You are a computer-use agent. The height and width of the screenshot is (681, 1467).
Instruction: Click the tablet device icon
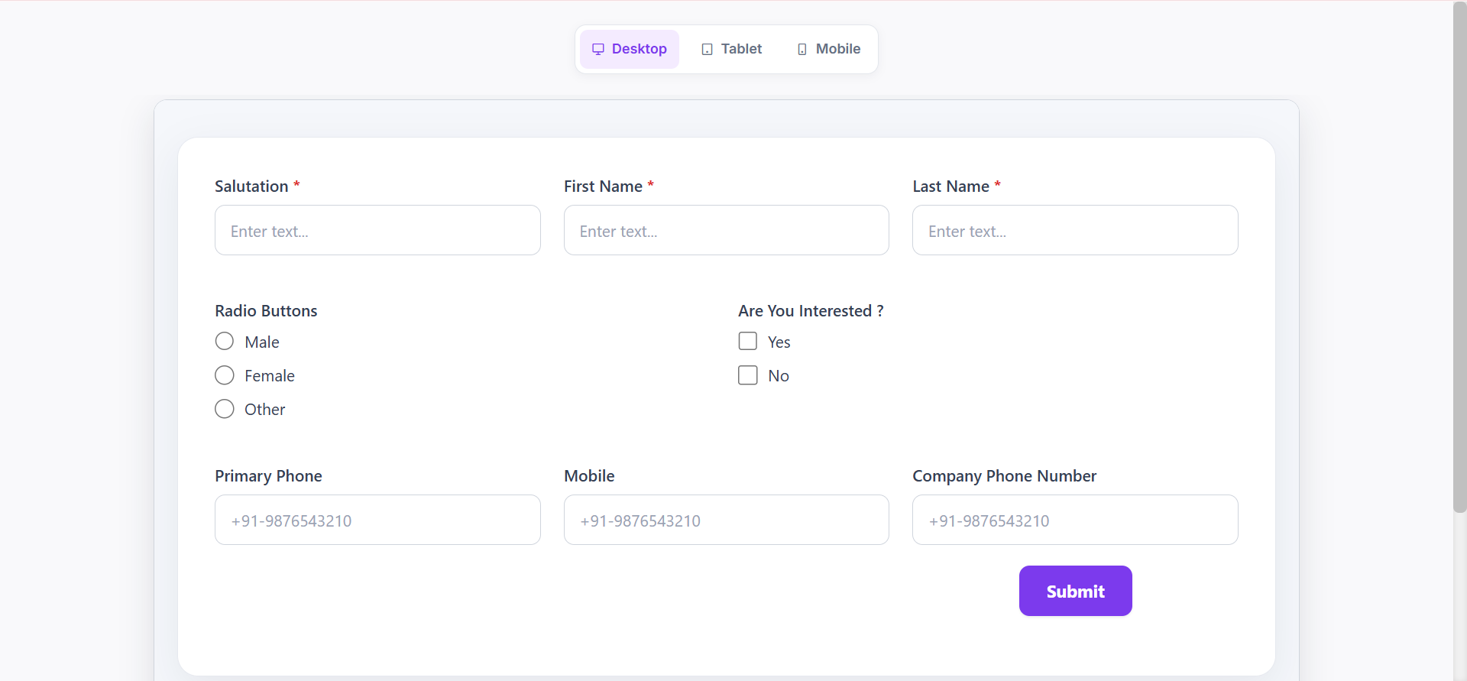(708, 49)
